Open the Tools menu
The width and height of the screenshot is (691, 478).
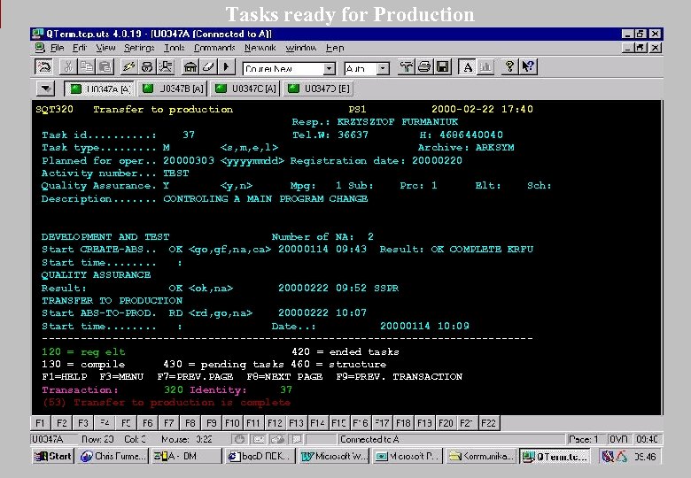174,48
